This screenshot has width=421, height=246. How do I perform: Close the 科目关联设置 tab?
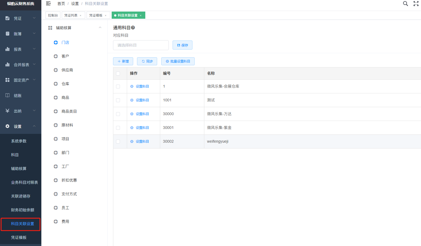(x=141, y=15)
